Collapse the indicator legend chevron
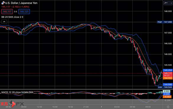The image size is (173, 109). point(4,22)
